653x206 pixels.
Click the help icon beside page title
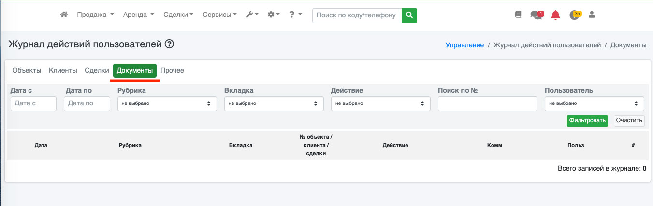tap(169, 44)
